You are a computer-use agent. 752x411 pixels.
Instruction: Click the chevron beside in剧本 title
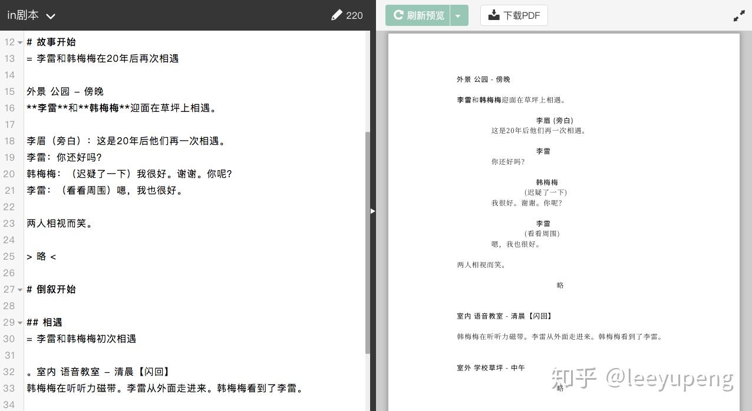tap(51, 16)
